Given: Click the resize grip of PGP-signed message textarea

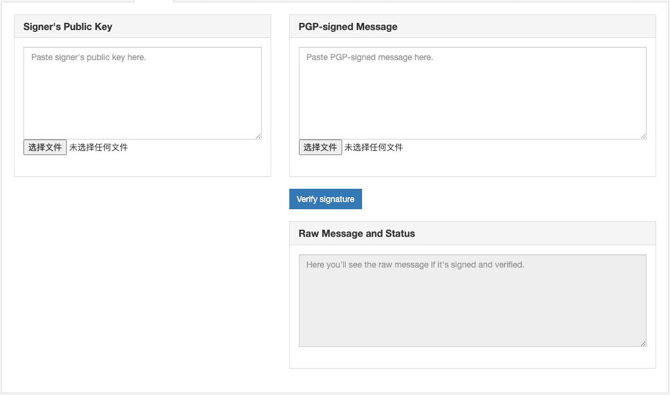Looking at the screenshot, I should coord(643,136).
